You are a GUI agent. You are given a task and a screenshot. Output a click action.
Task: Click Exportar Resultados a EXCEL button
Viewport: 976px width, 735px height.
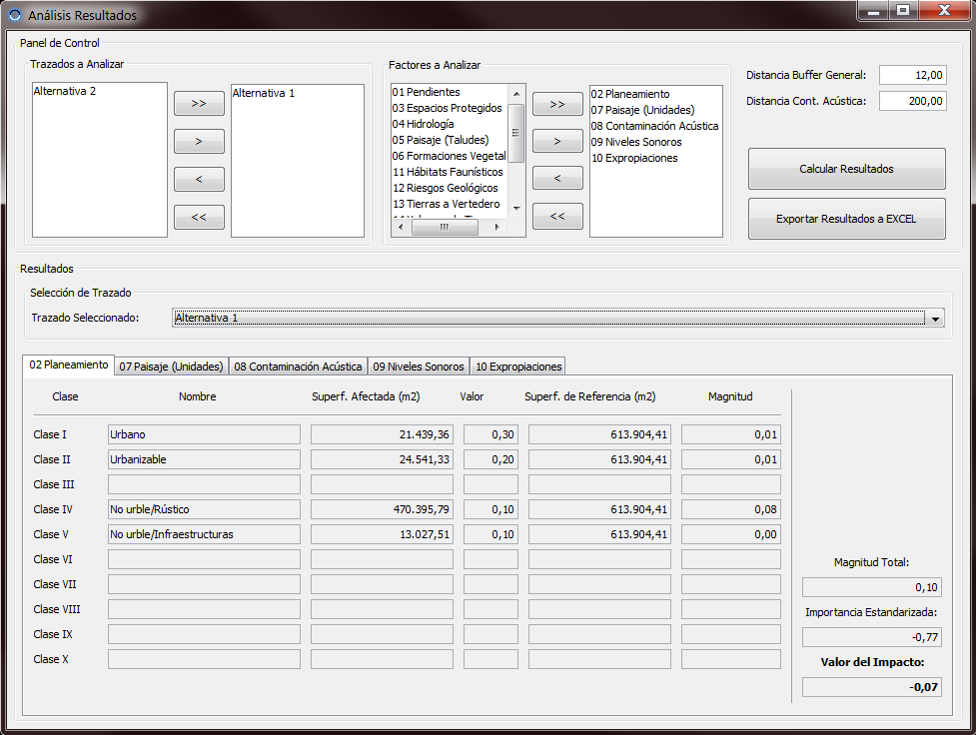point(846,219)
